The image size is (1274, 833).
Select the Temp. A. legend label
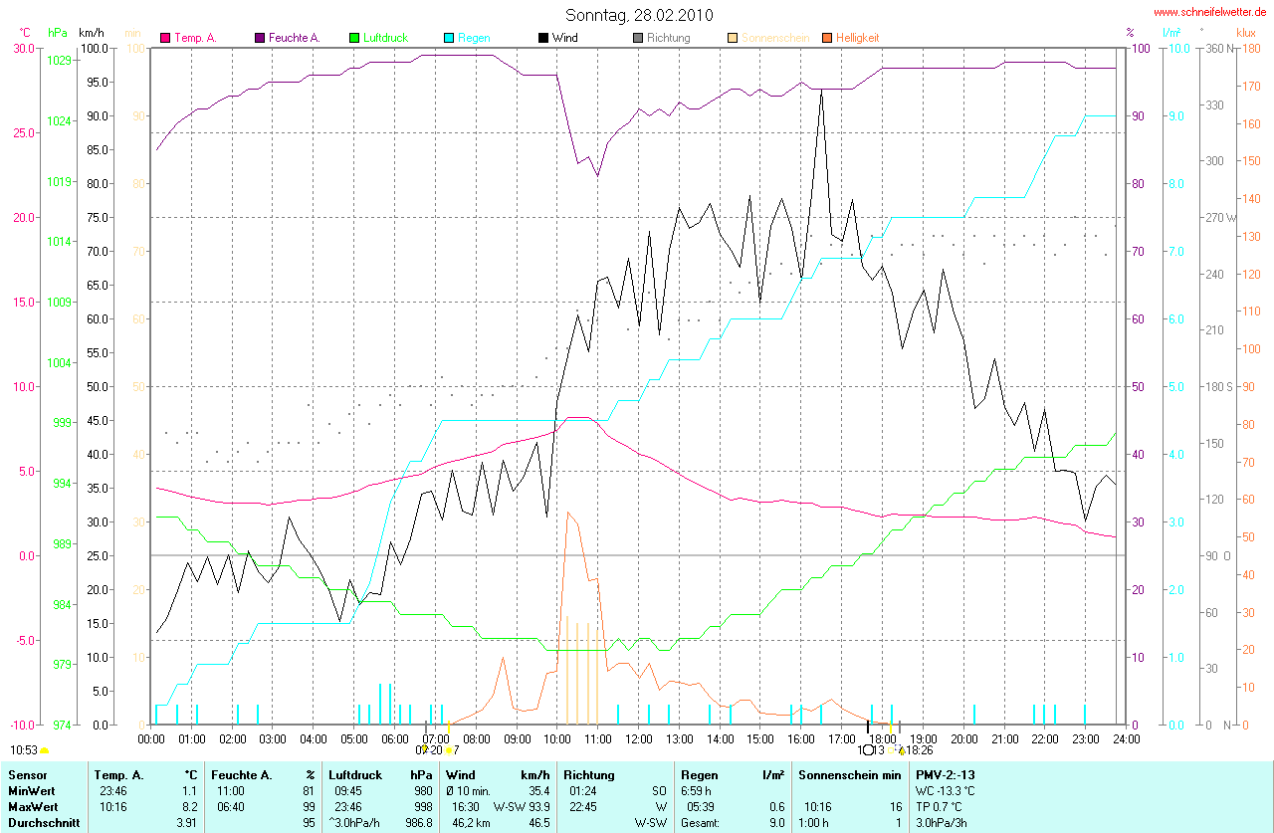[195, 38]
